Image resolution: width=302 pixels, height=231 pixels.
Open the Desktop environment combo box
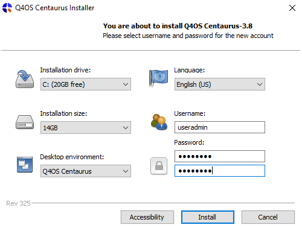coord(86,171)
